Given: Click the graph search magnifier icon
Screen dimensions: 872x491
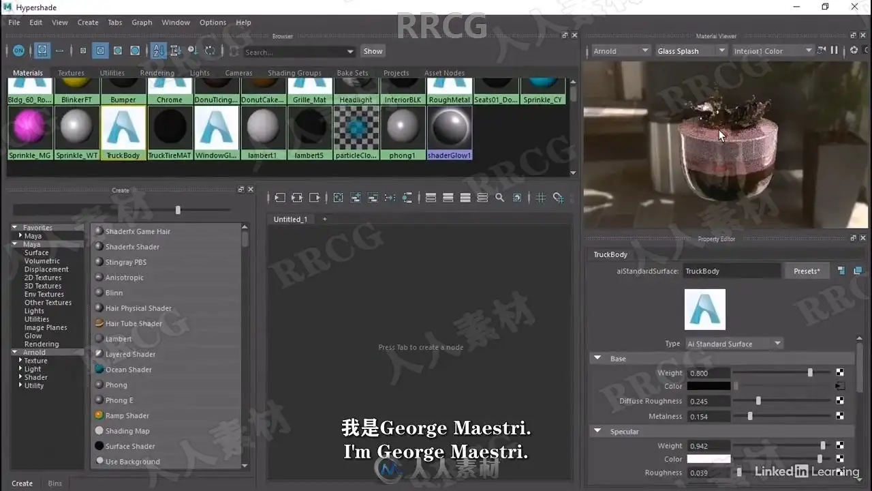Looking at the screenshot, I should pos(500,198).
